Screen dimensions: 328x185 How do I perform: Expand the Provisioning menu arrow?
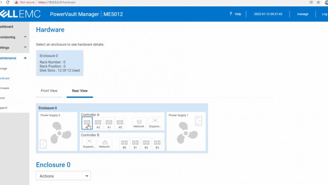[x=25, y=37]
